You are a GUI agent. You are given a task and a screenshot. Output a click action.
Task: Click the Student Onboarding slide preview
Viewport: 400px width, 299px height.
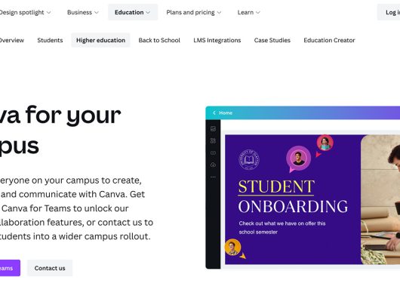pyautogui.click(x=312, y=199)
